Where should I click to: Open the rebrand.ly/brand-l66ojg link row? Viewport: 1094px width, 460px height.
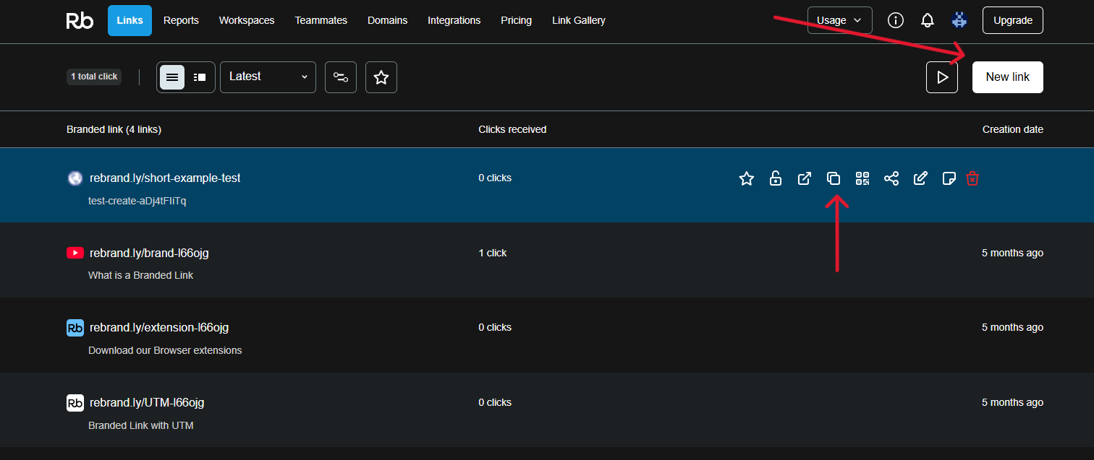pos(149,253)
